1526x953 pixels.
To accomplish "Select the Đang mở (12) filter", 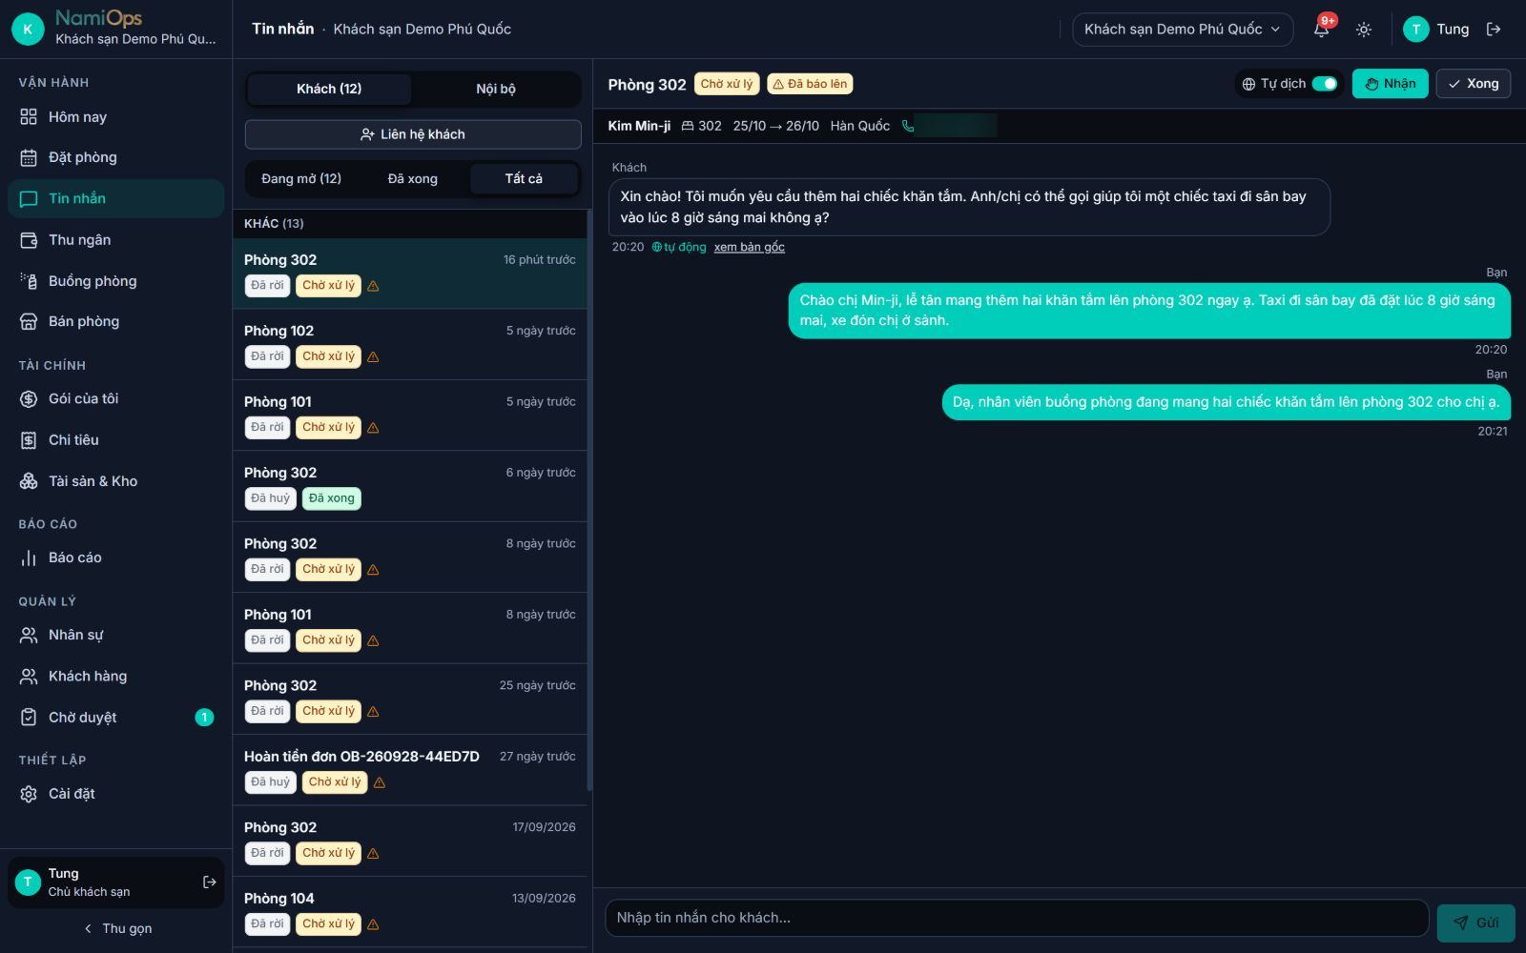I will click(x=301, y=179).
